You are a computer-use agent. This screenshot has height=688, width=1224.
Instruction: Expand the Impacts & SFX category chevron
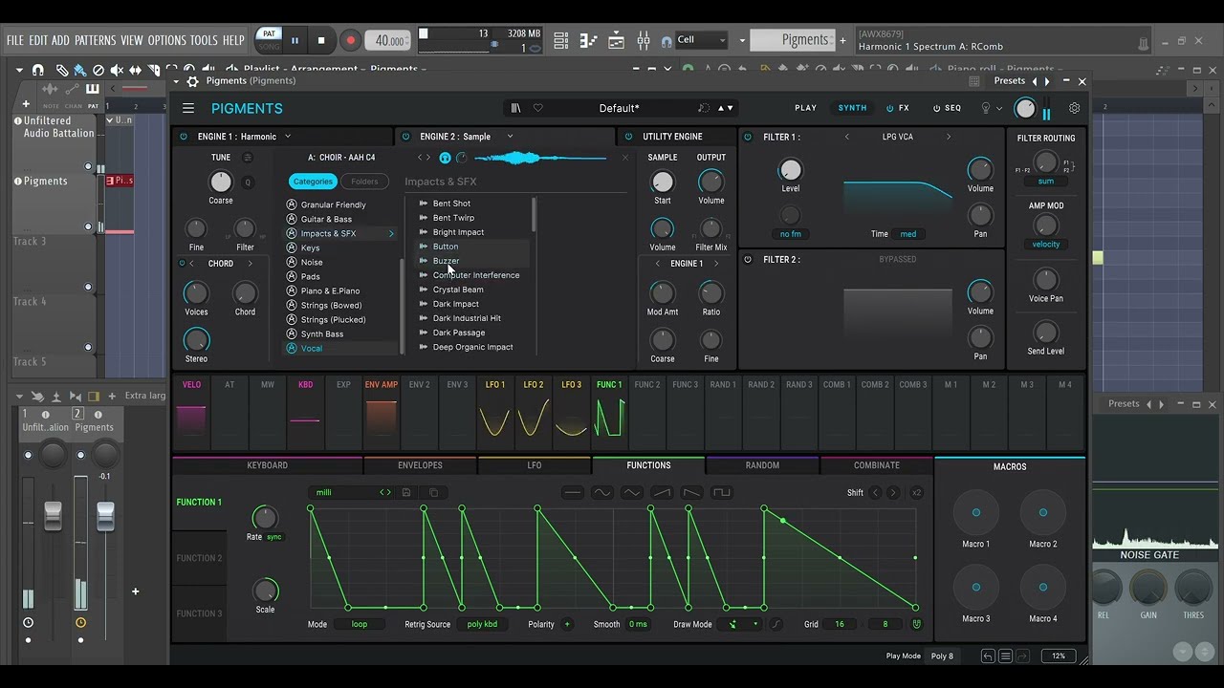tap(391, 233)
